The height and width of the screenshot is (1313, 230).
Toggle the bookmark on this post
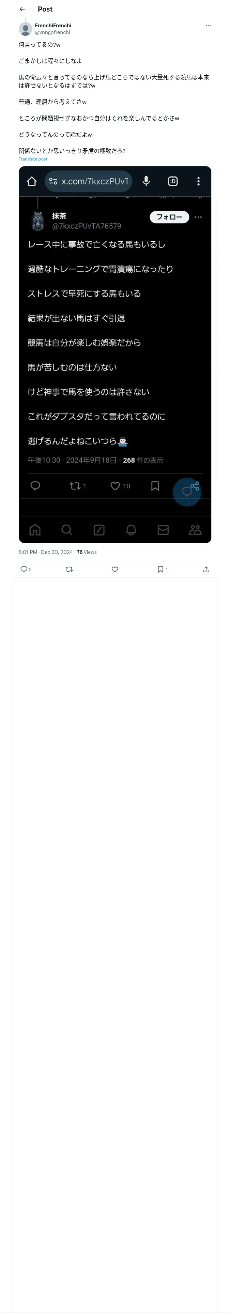160,569
